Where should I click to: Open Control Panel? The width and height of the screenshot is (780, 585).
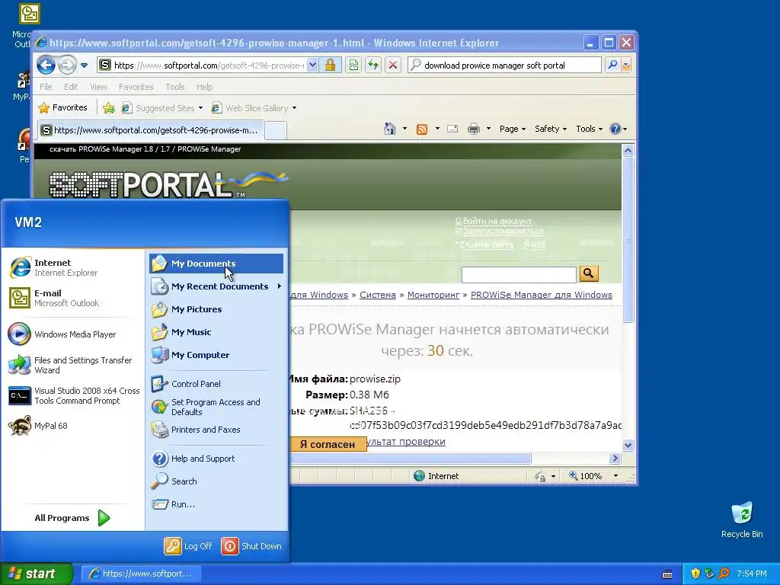click(x=216, y=384)
